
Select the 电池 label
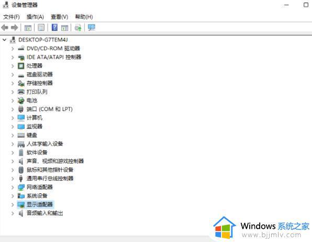[32, 101]
